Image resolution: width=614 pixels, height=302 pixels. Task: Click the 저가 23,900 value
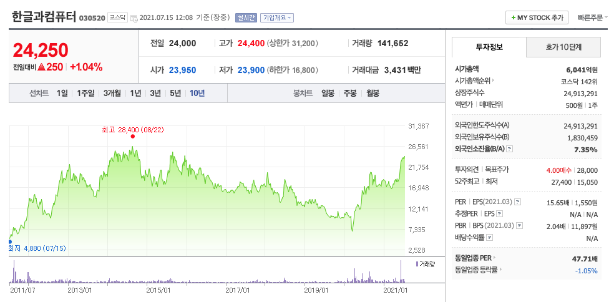coord(251,71)
